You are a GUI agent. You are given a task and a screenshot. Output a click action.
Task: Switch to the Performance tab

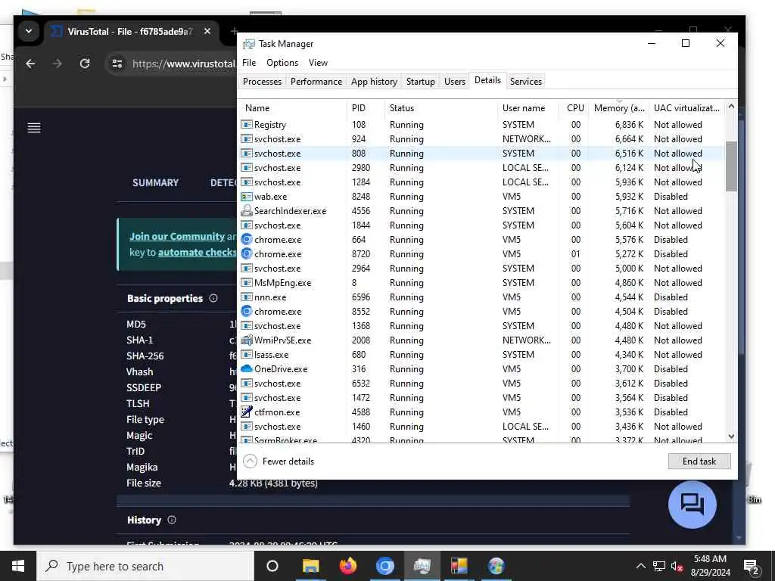tap(316, 82)
